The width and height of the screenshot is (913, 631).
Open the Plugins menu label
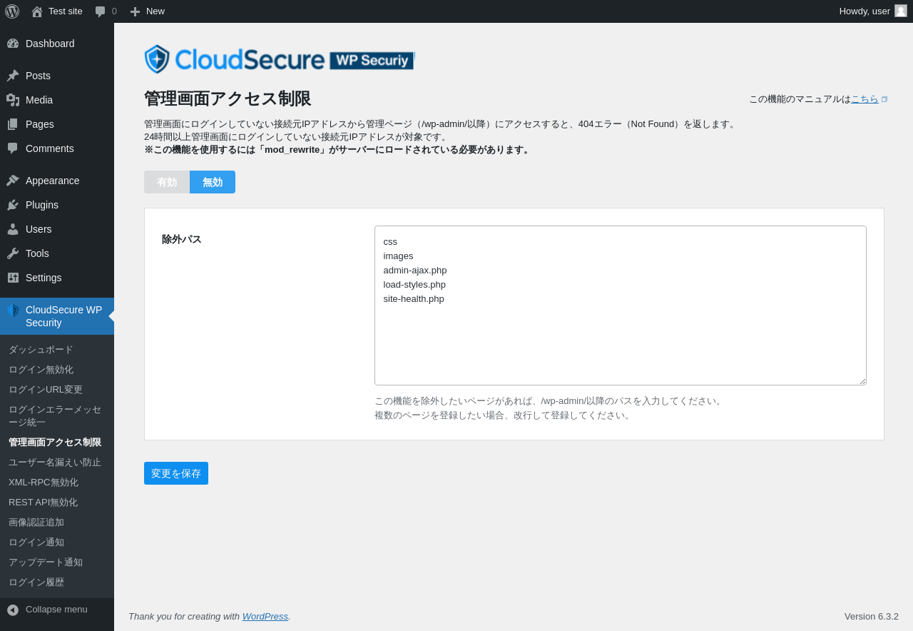click(42, 205)
